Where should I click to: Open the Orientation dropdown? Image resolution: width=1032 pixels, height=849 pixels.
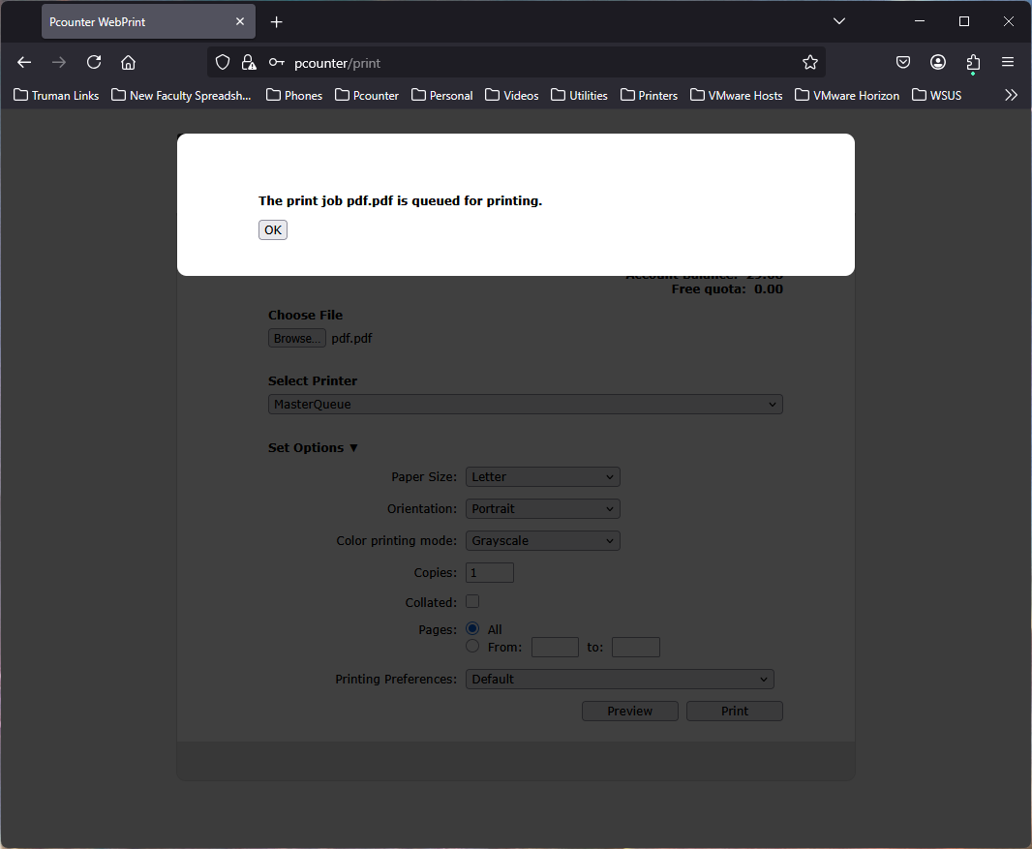(543, 509)
